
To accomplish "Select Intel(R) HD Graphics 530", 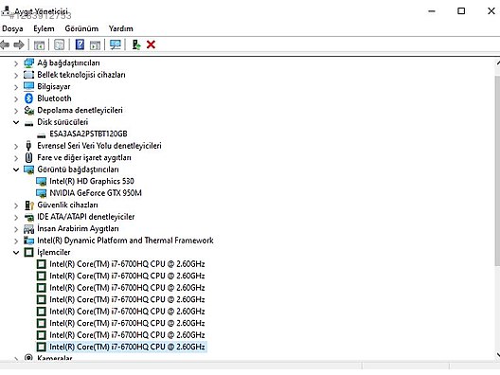I will pos(92,181).
